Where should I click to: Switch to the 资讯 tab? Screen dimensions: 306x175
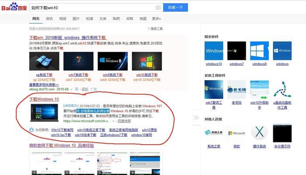click(49, 19)
